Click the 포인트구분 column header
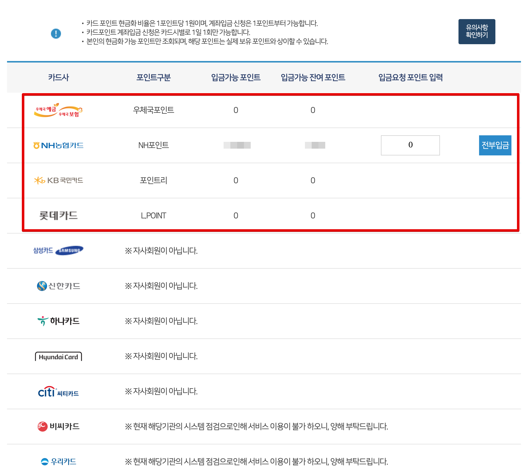Screen dimensions: 527x474 [153, 77]
